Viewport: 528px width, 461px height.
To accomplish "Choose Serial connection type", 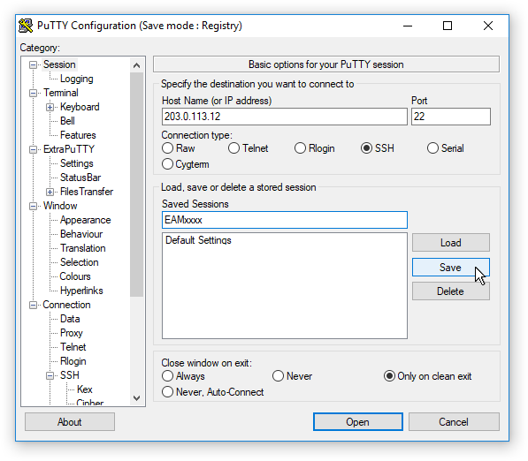I will tap(445, 148).
